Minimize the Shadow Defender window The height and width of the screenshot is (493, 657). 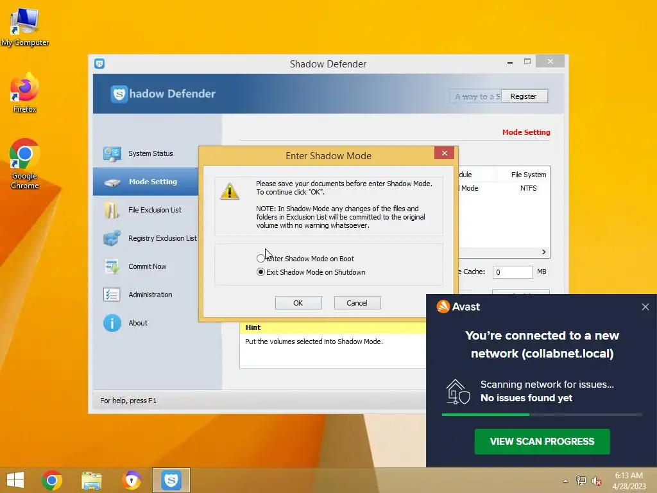coord(510,62)
